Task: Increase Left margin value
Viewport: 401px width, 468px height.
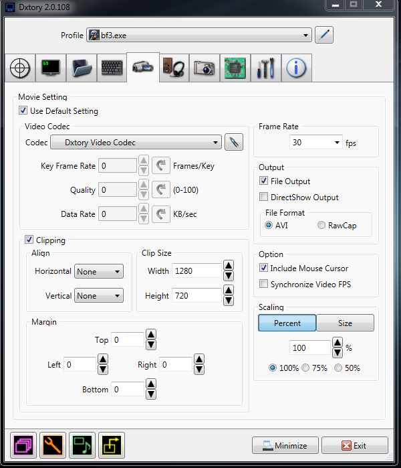Action: (103, 359)
